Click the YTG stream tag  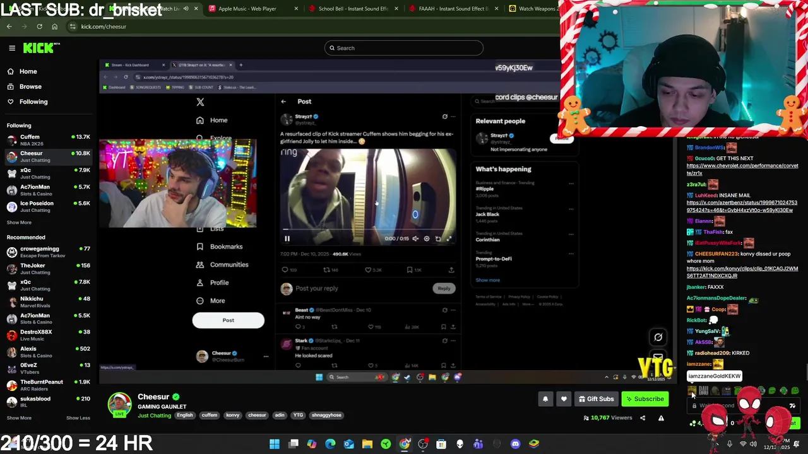coord(298,415)
